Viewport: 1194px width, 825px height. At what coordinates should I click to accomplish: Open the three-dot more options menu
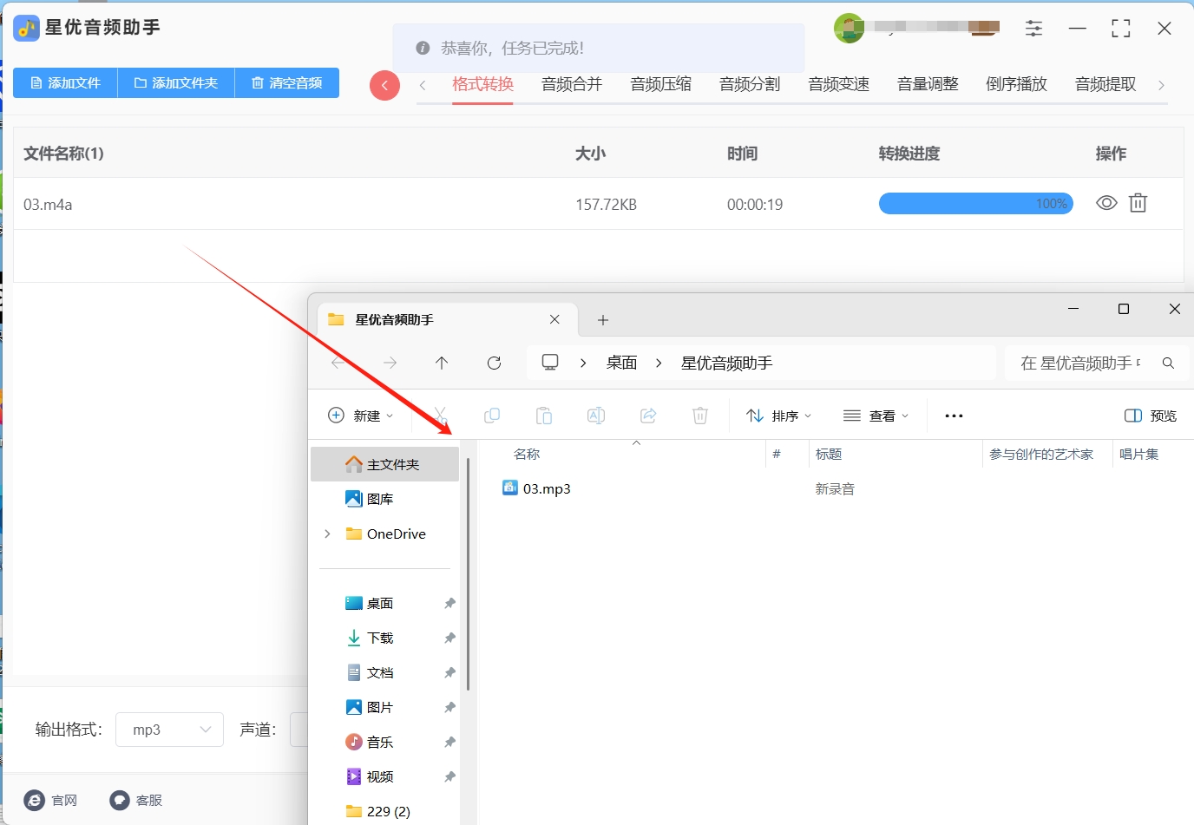click(954, 416)
